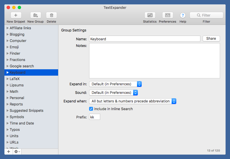Click the New Snippet toolbar icon
Viewport: 230px width, 159px height.
[16, 15]
